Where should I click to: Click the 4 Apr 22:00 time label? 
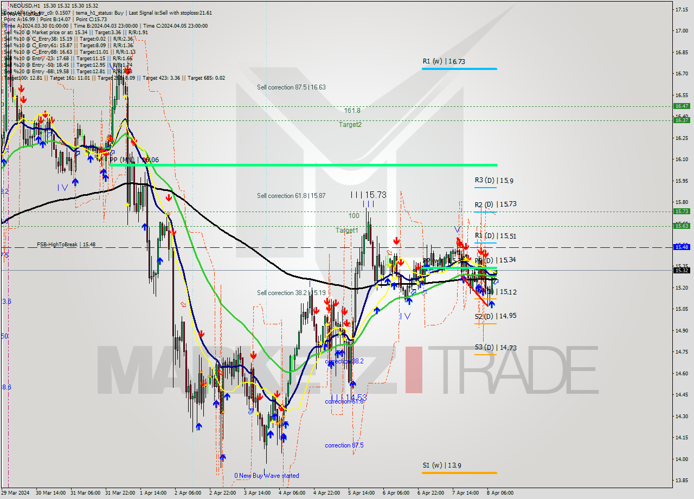327,493
